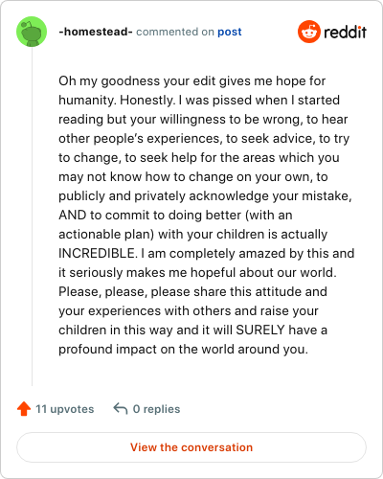Screen dimensions: 383x479
Task: Click the opening "Oh my goodness" line
Action: [191, 81]
